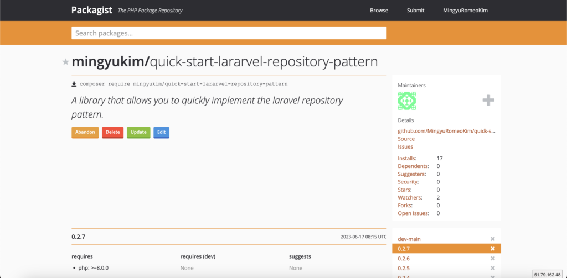Click the Dependents stat link
This screenshot has height=278, width=567.
click(413, 166)
